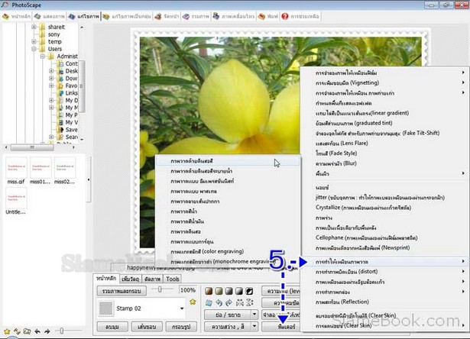Open dropdown arrow next to ความสว่าง , สี
Viewport: 470px width, 339px height.
pyautogui.click(x=254, y=327)
